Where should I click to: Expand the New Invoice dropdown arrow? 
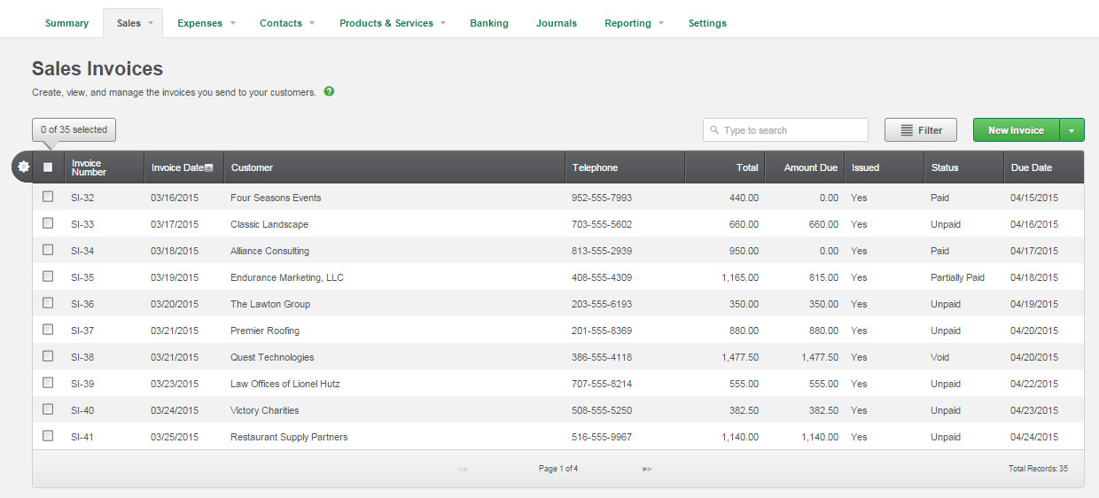coord(1072,130)
